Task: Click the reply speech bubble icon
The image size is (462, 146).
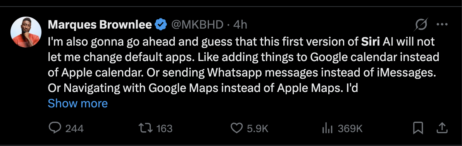Action: pos(55,128)
